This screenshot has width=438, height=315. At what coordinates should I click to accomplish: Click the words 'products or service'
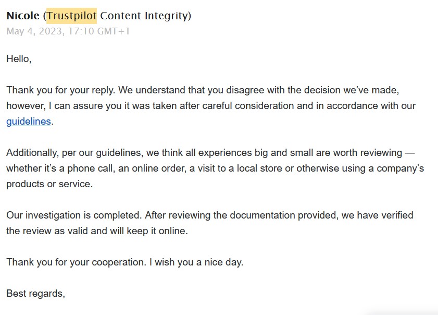point(48,184)
